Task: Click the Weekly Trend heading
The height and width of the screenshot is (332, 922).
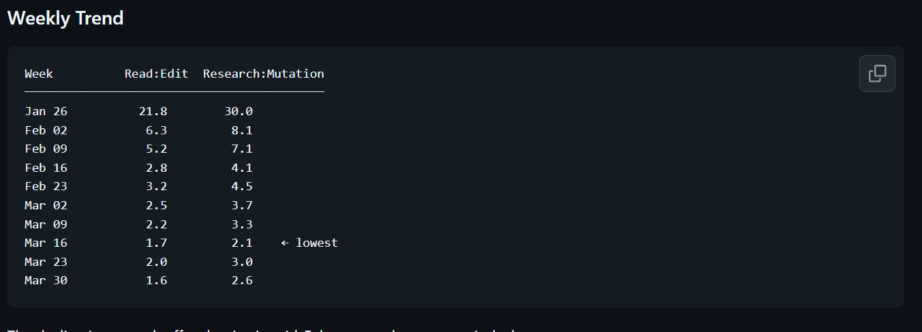Action: (65, 18)
